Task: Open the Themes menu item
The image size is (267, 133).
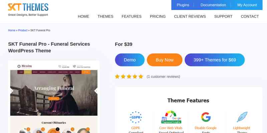Action: click(105, 16)
